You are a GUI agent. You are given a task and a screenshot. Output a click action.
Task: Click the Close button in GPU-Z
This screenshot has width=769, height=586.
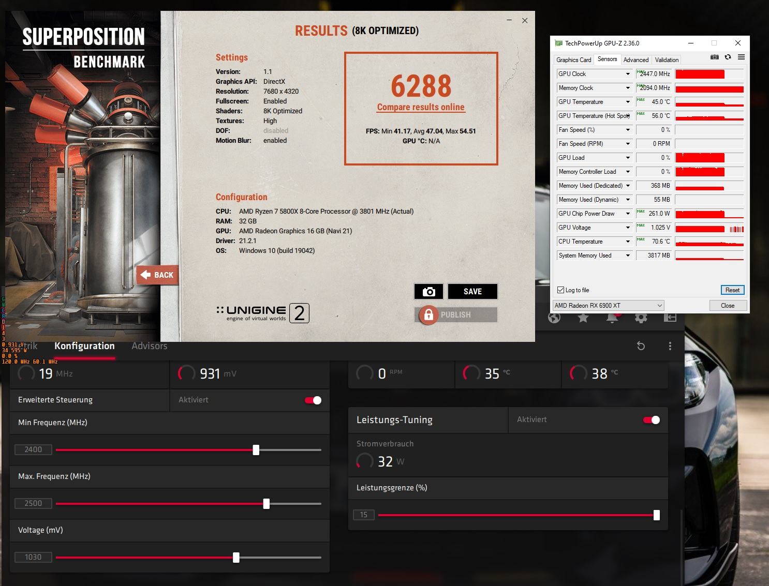coord(728,306)
